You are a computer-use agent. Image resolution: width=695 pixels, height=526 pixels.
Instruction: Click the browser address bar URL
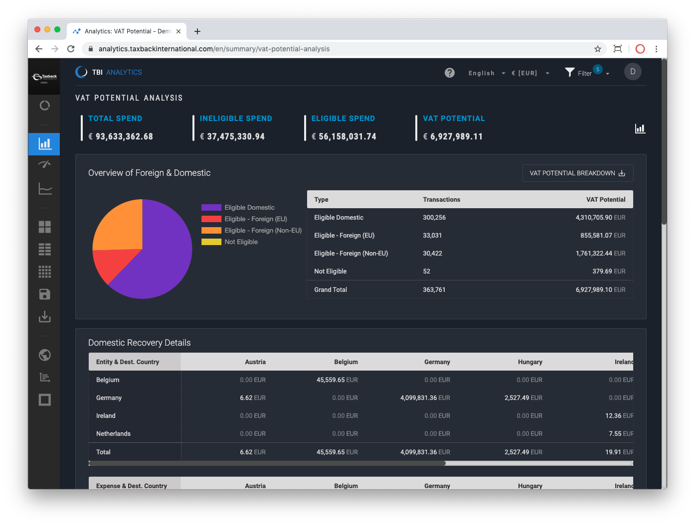(x=214, y=49)
